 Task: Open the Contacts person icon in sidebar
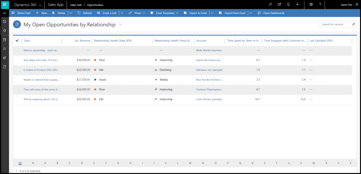5,49
